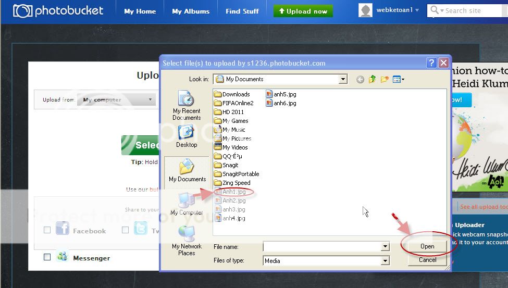
Task: Open My Recent Documents in places bar
Action: pyautogui.click(x=186, y=106)
